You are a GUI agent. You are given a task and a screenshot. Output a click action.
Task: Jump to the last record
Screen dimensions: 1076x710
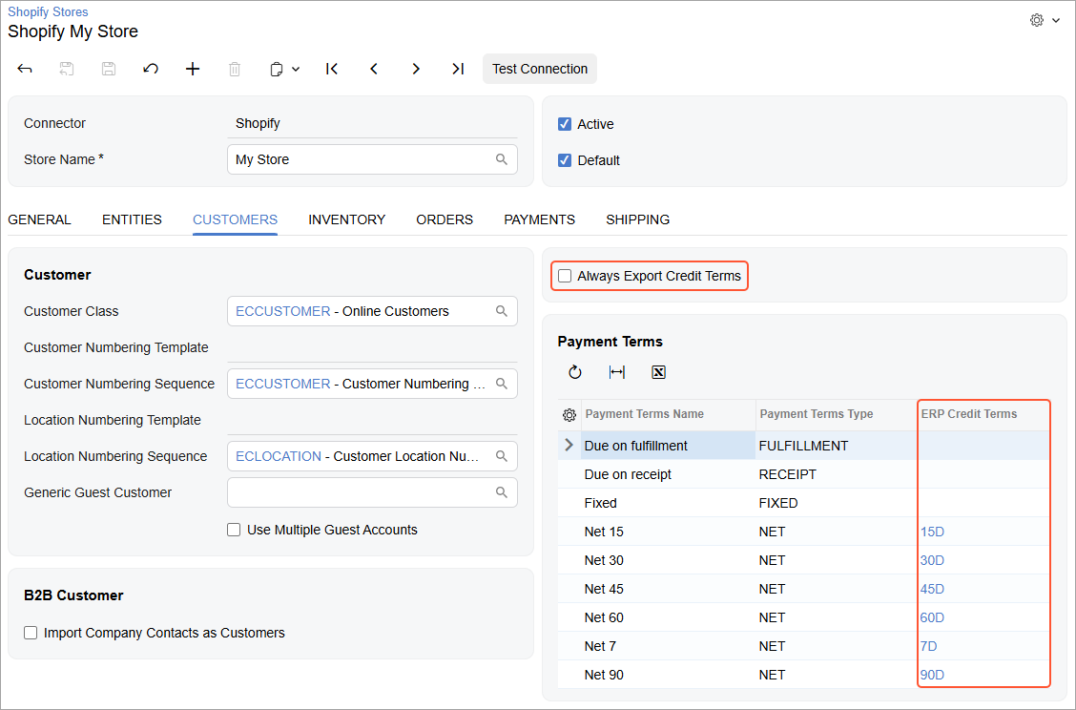458,69
